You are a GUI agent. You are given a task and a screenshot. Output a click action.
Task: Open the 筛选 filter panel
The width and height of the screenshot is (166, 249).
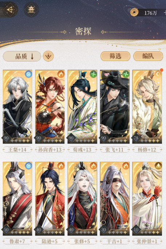115,56
